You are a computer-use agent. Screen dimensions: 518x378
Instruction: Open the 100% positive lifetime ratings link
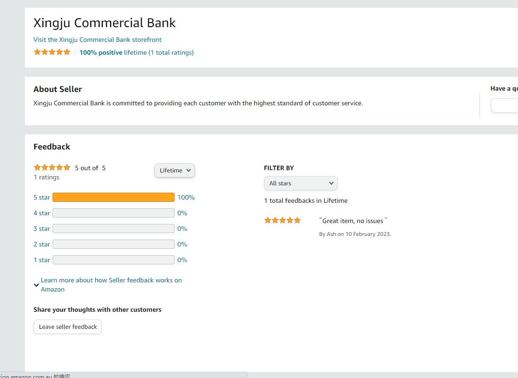pos(136,52)
